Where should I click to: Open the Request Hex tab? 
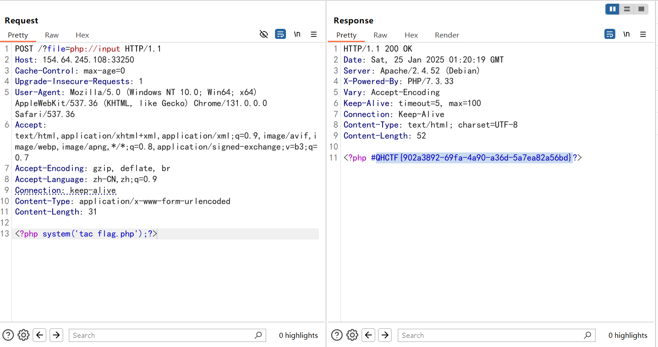82,35
